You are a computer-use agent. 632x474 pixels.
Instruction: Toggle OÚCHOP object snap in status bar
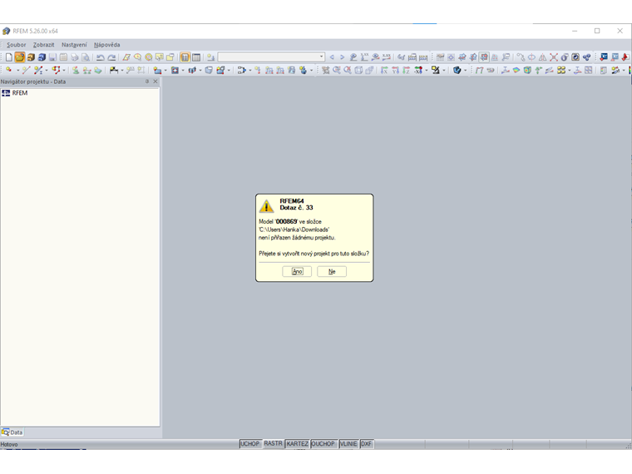pos(323,444)
